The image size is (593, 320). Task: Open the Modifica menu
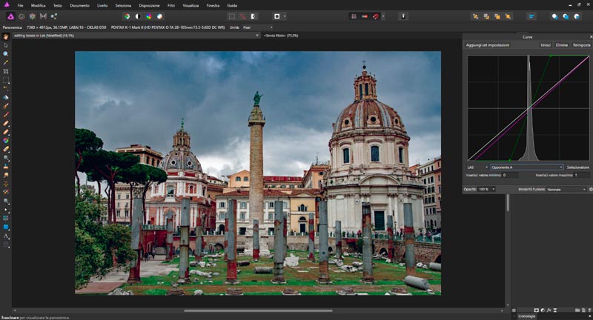coord(39,6)
